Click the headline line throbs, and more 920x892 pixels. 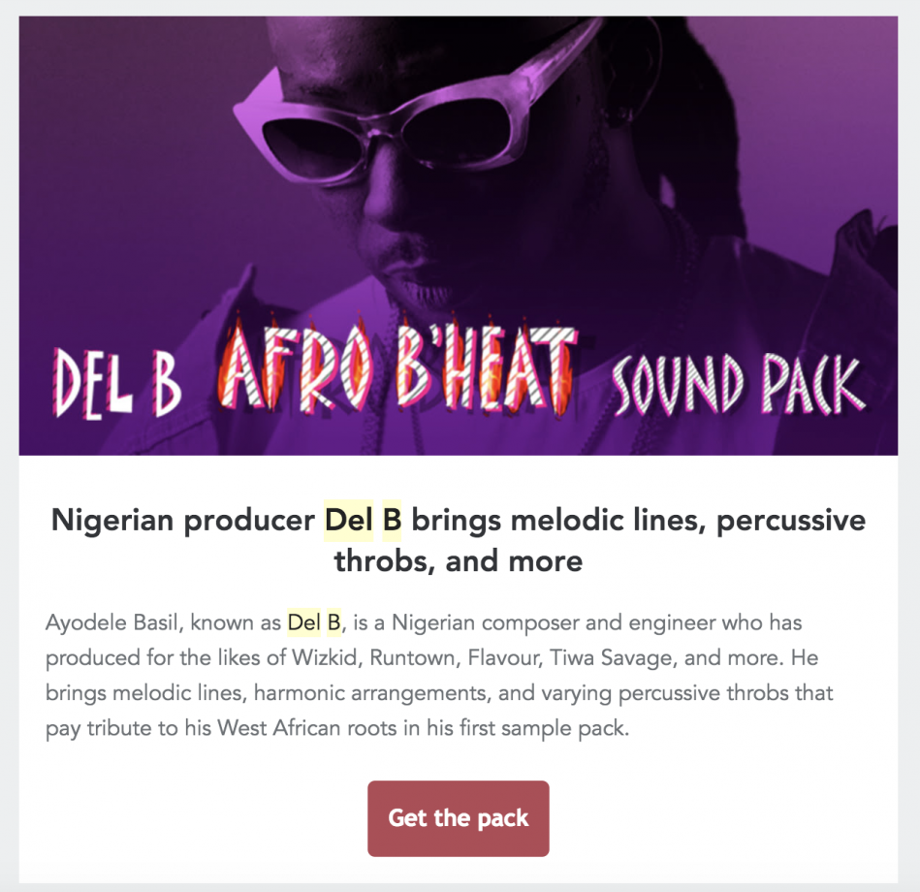click(x=458, y=560)
